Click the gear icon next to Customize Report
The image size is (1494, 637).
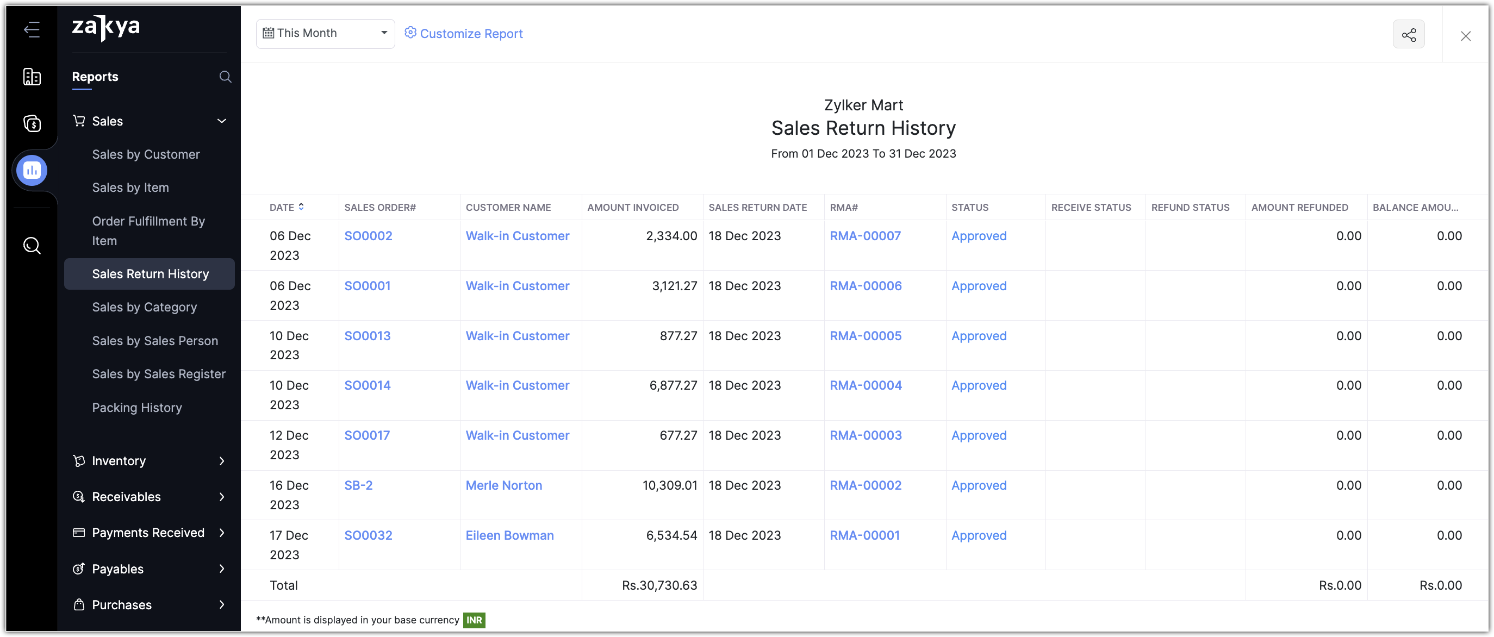(410, 33)
